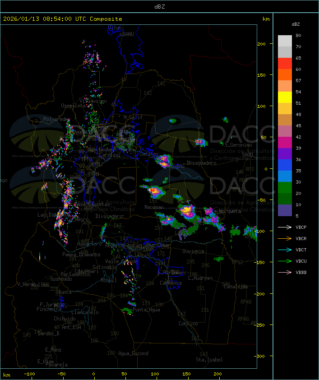Image resolution: width=319 pixels, height=380 pixels.
Task: Pick the bright green 20-30 dBZ swatch
Action: [285, 188]
